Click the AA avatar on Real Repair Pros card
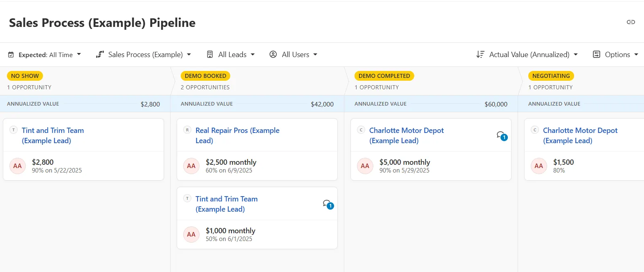The width and height of the screenshot is (644, 272). coord(191,166)
